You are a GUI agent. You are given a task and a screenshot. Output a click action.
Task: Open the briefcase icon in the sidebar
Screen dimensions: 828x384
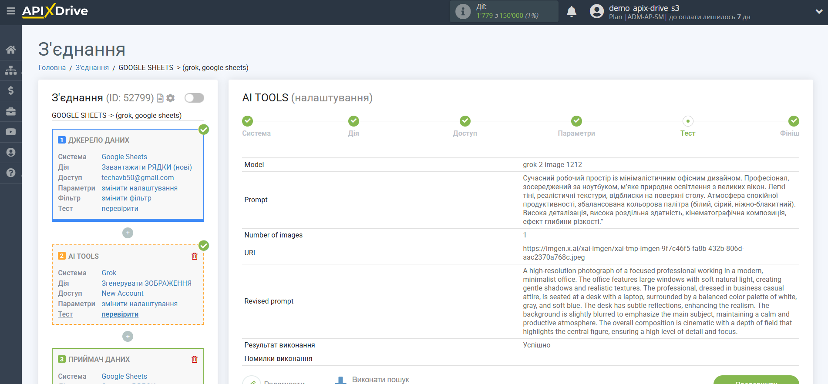click(11, 111)
